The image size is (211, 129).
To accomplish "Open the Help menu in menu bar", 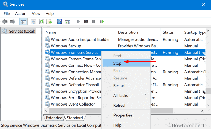I will click(49, 14).
